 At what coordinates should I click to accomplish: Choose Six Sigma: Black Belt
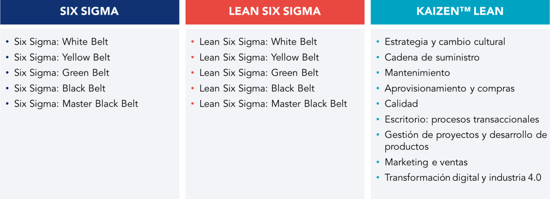(x=60, y=89)
